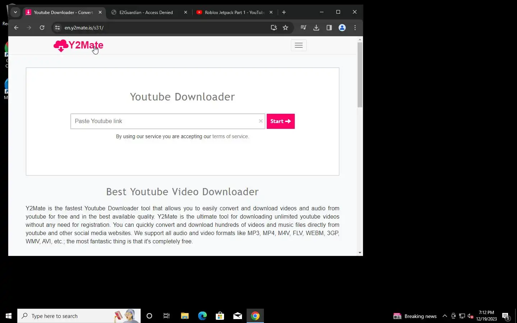Open the notification center
This screenshot has width=517, height=323.
coord(506,316)
